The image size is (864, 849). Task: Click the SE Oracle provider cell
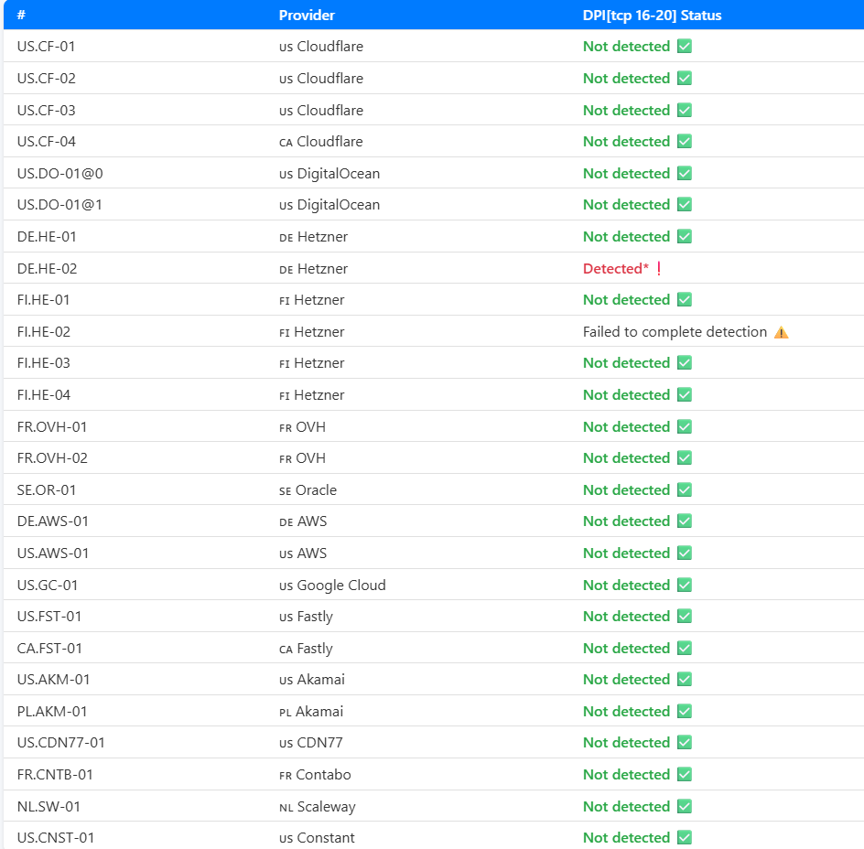(x=308, y=489)
